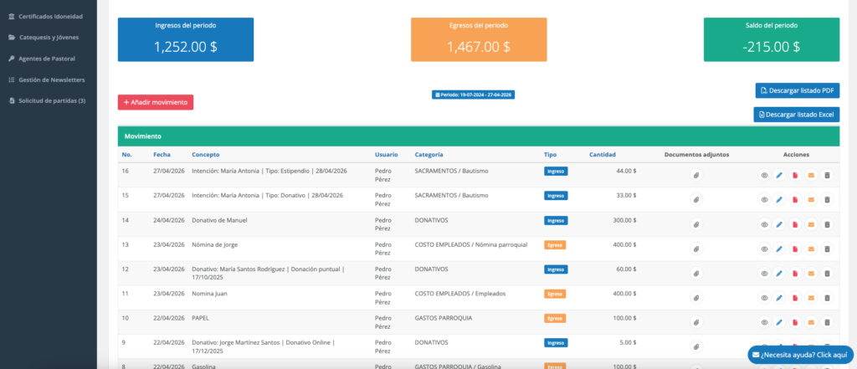
Task: Go to Gestión de Newsletters menu item
Action: tap(52, 79)
